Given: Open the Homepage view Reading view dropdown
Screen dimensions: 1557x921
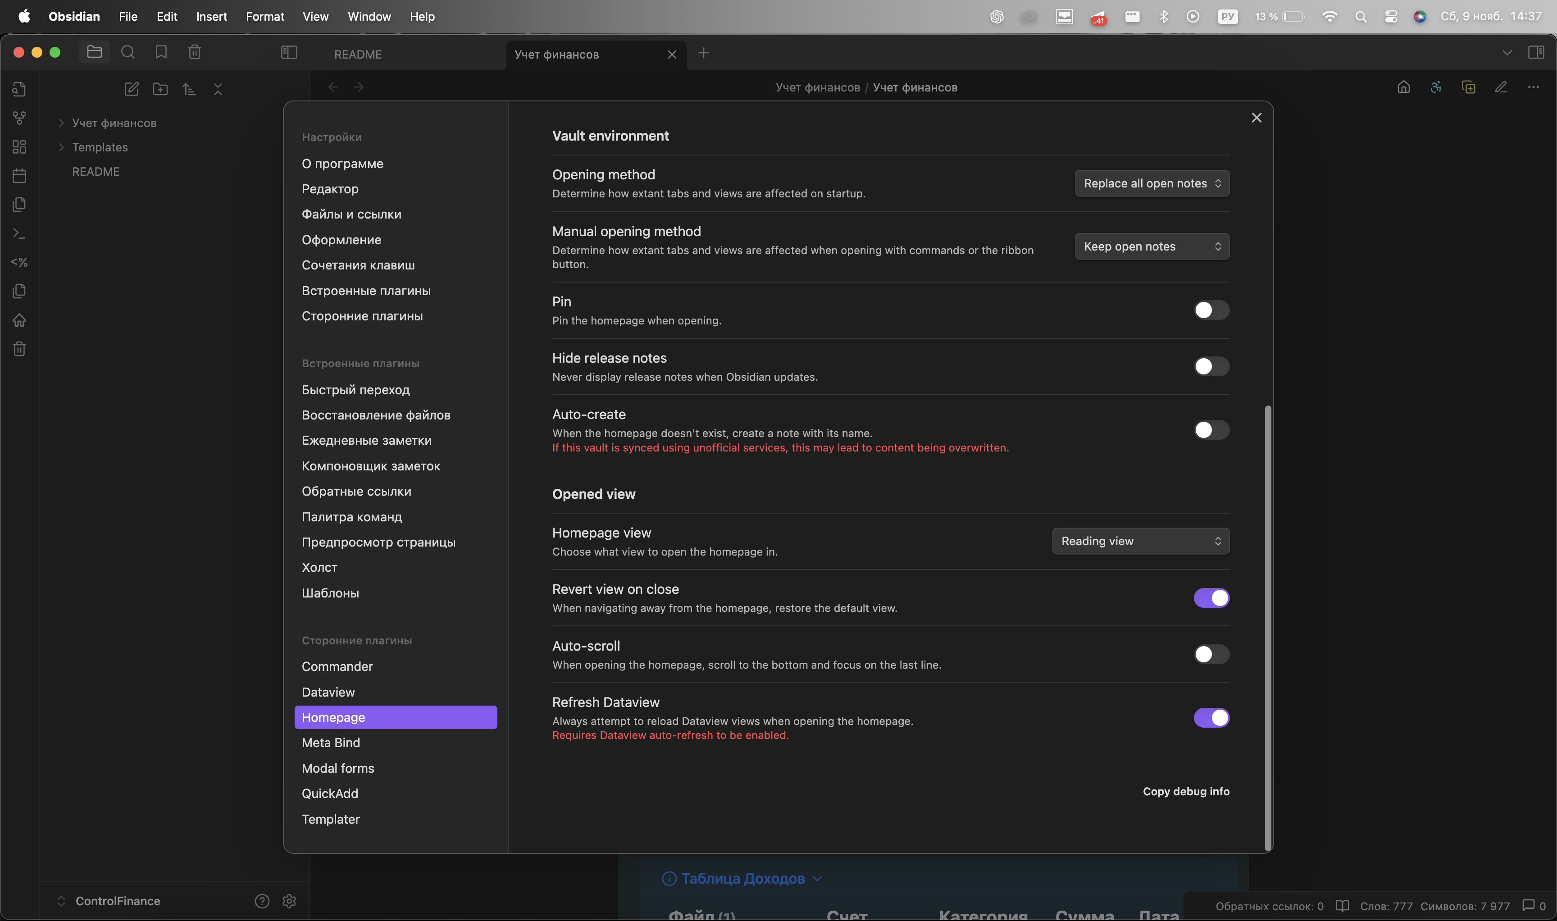Looking at the screenshot, I should (x=1140, y=541).
